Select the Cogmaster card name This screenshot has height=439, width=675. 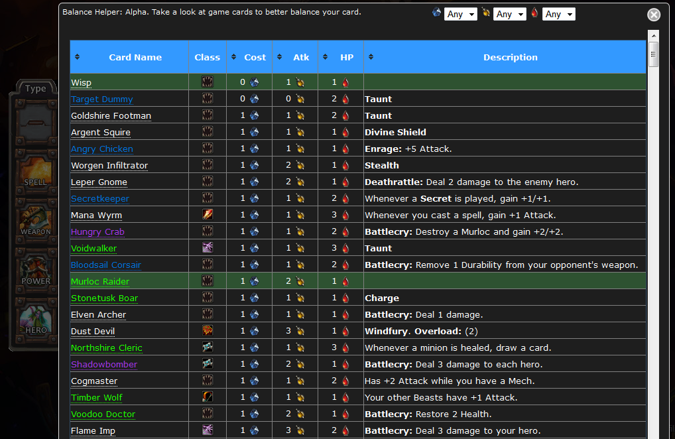tap(94, 381)
